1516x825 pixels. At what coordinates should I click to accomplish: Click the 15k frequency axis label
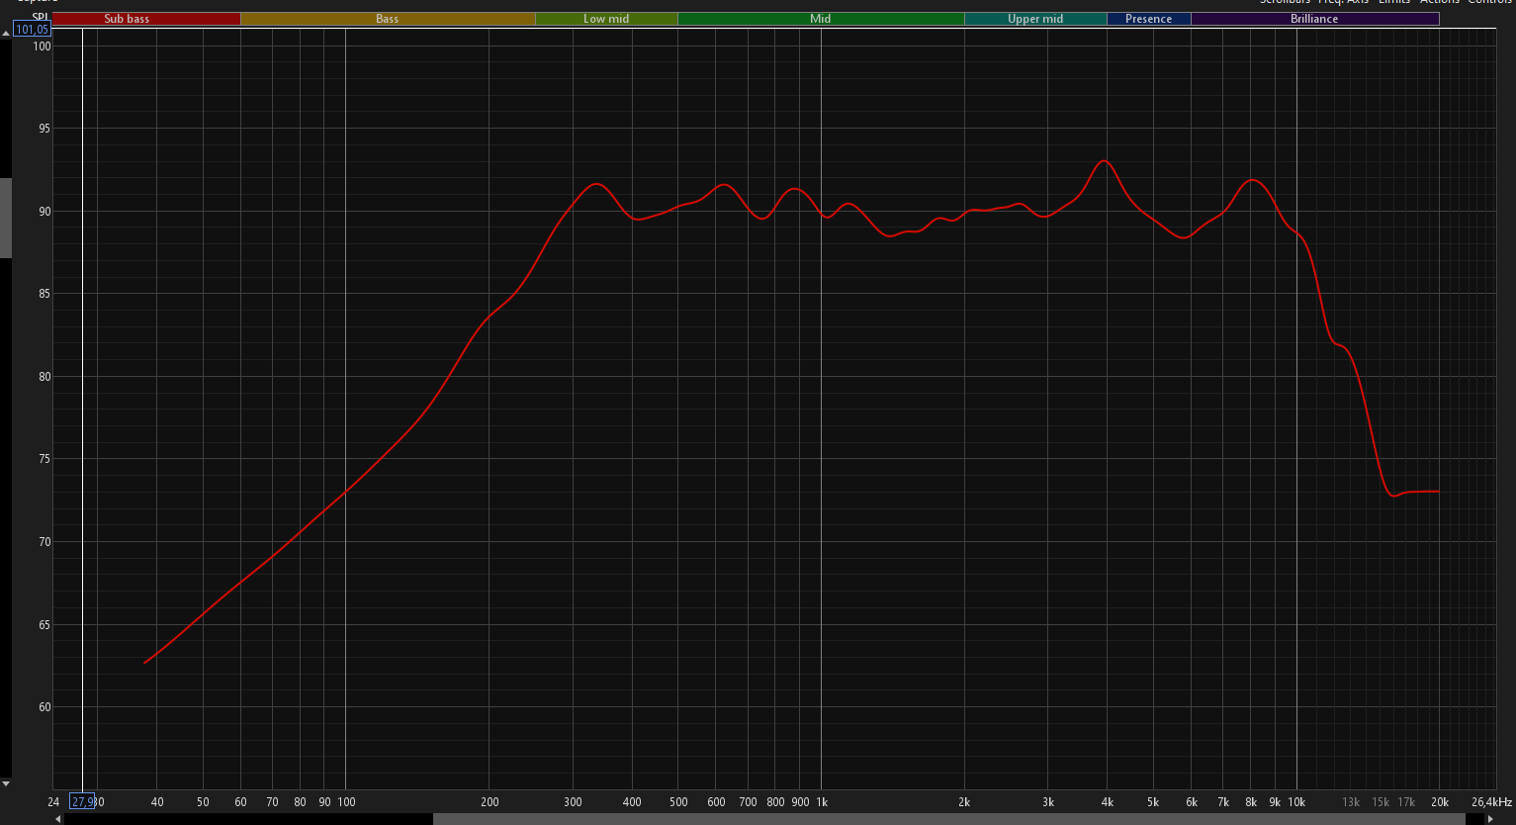click(x=1381, y=802)
